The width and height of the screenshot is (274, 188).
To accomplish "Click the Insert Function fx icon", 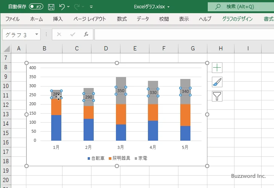I will pyautogui.click(x=86, y=34).
